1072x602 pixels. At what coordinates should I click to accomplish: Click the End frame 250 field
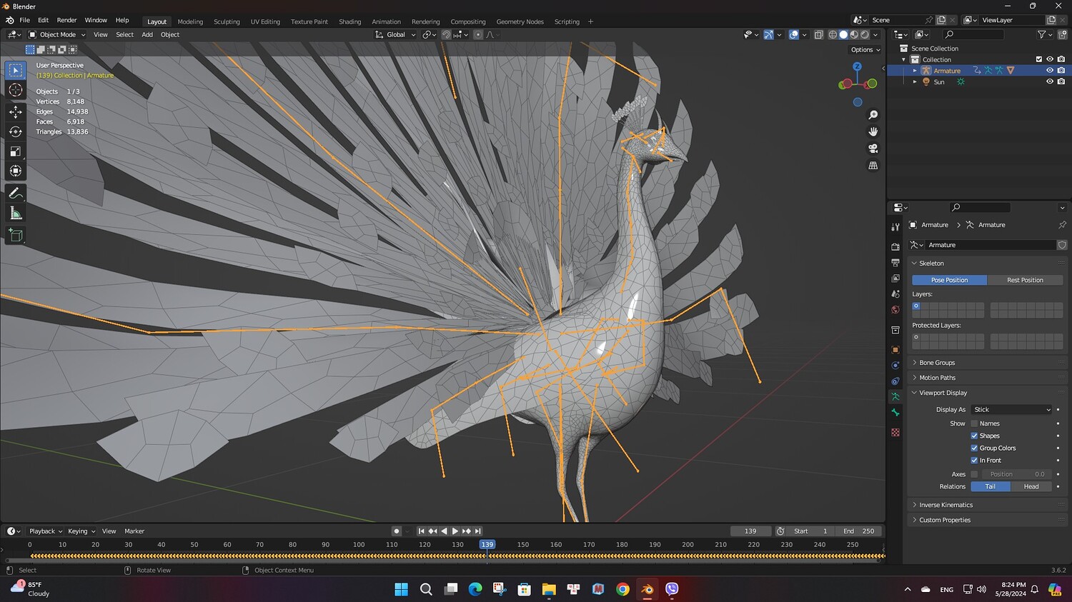[859, 531]
